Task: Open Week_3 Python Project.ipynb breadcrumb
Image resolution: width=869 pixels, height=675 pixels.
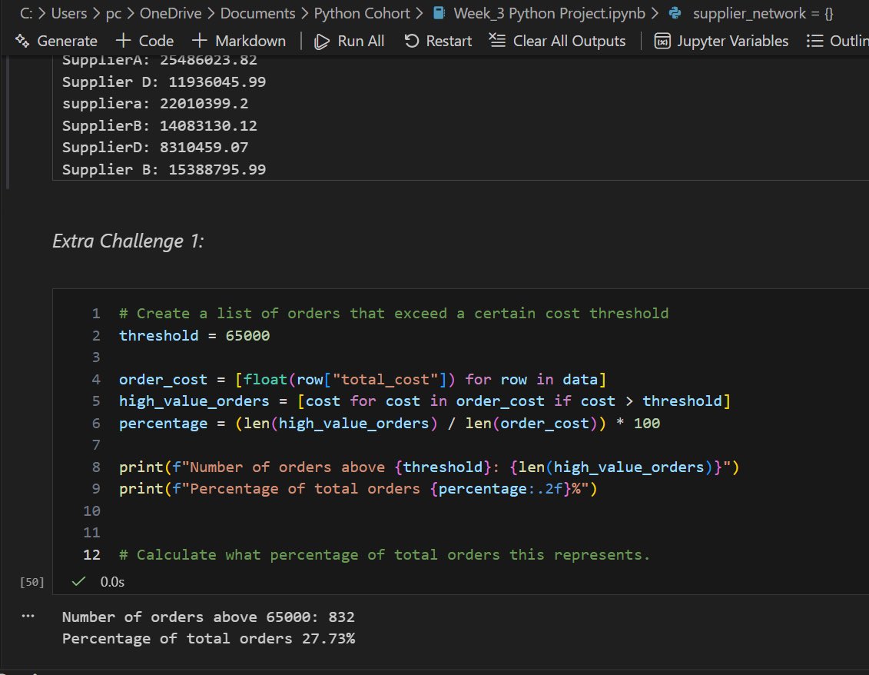Action: pos(549,13)
